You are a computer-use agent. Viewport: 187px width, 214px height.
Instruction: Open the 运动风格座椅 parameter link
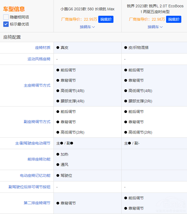(x=39, y=59)
